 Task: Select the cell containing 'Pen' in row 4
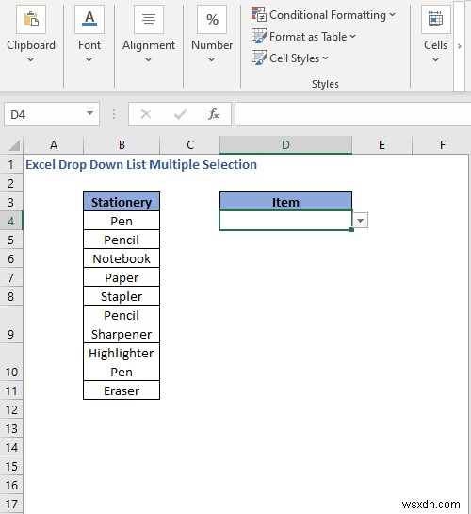pos(122,221)
